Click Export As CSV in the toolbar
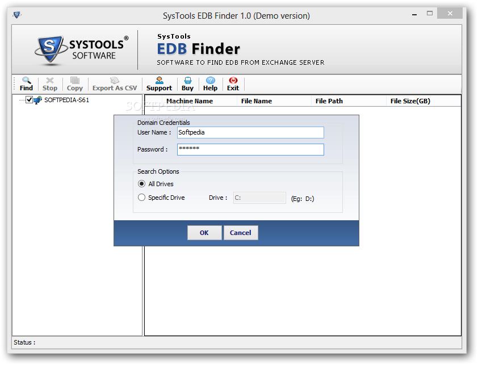Viewport: 478px width, 365px height. (x=115, y=84)
